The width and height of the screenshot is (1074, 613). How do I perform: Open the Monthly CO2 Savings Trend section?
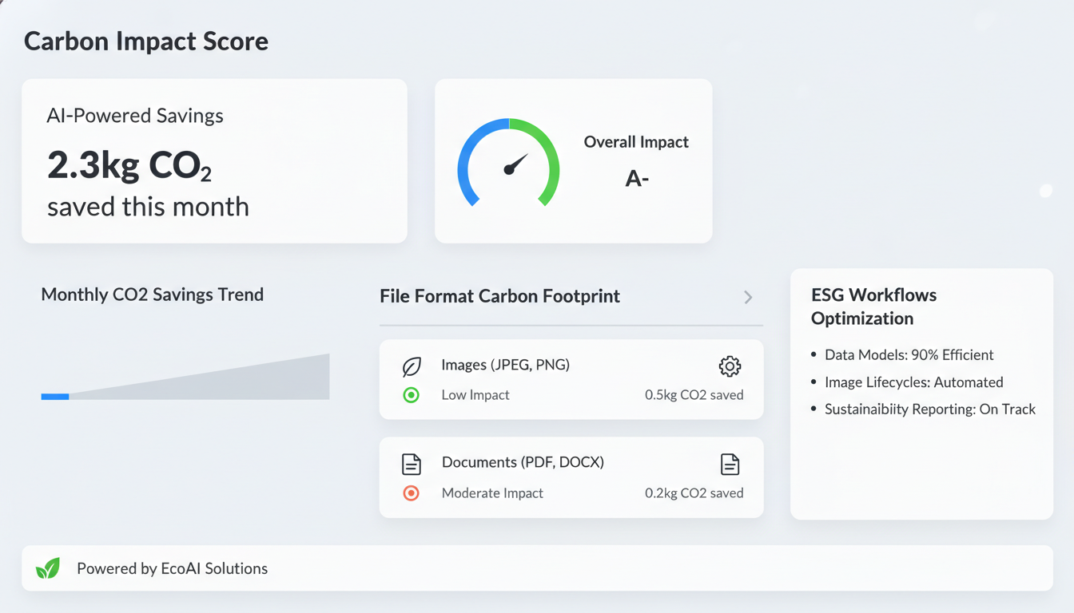coord(152,295)
